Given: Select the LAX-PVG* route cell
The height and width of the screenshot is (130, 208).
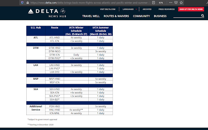Looking at the screenshot, I should pos(55,69).
